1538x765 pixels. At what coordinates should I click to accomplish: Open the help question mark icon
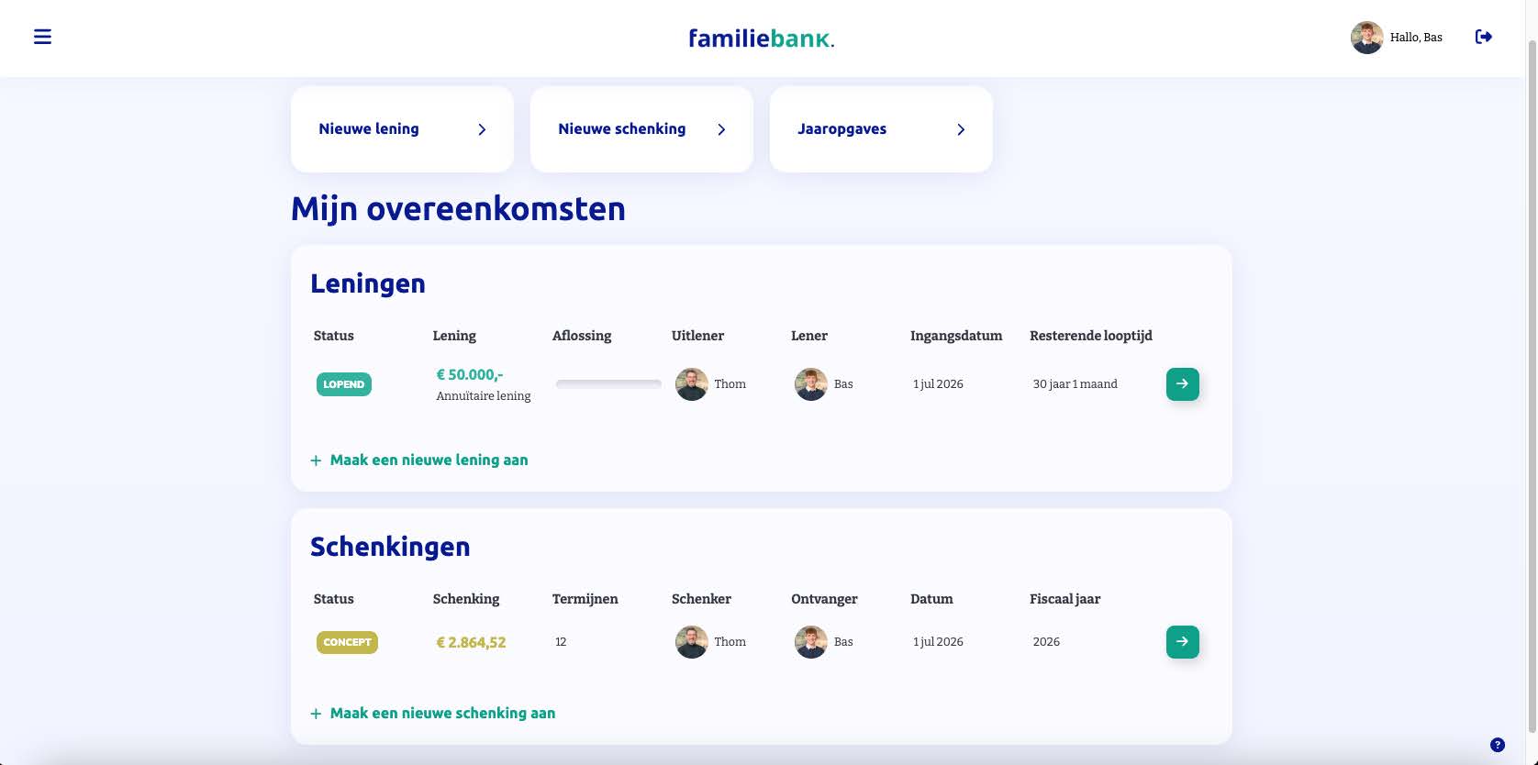point(1498,745)
